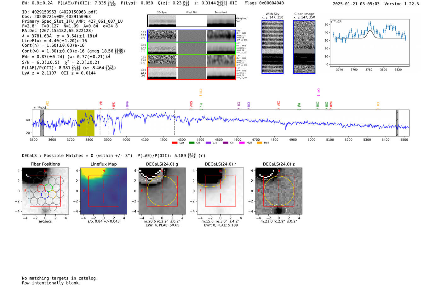Click the "ID: 4029150963 (4029150963.pdf)" text

coord(60,12)
